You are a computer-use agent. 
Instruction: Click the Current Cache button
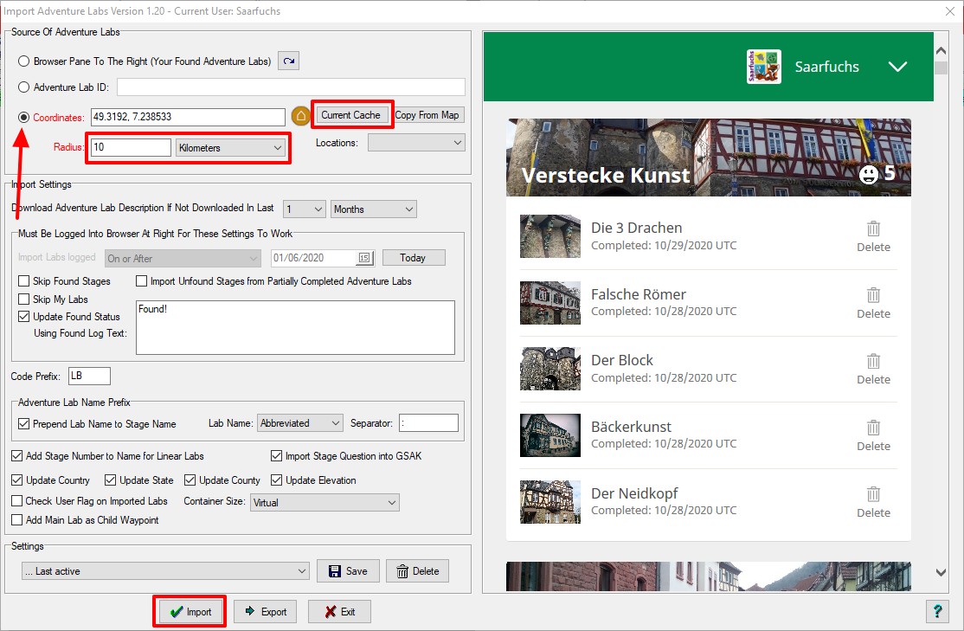click(x=351, y=115)
